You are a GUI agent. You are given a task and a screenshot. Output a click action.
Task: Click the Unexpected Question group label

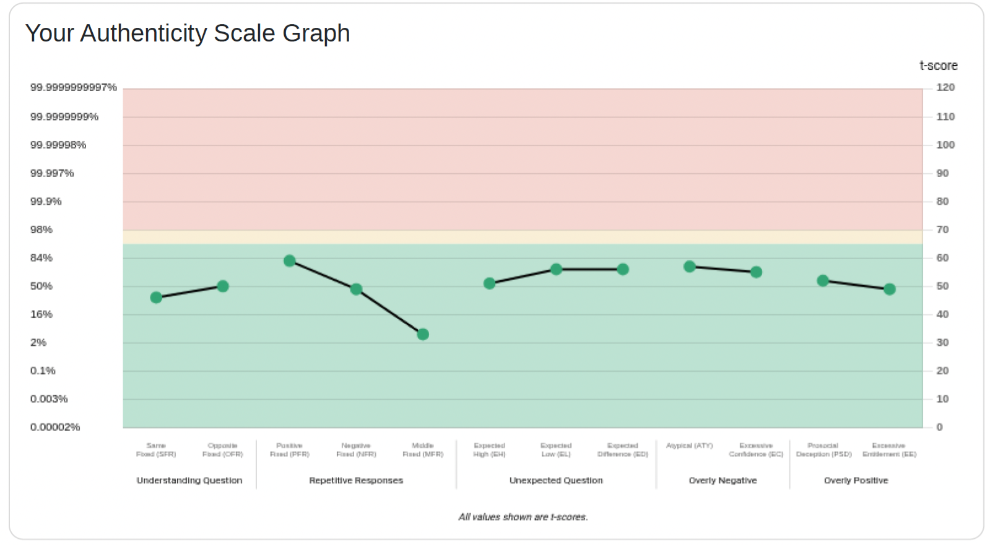(556, 481)
